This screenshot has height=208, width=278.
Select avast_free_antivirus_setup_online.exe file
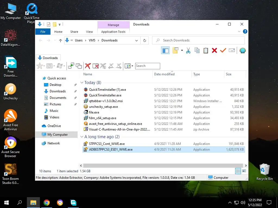coord(163,123)
